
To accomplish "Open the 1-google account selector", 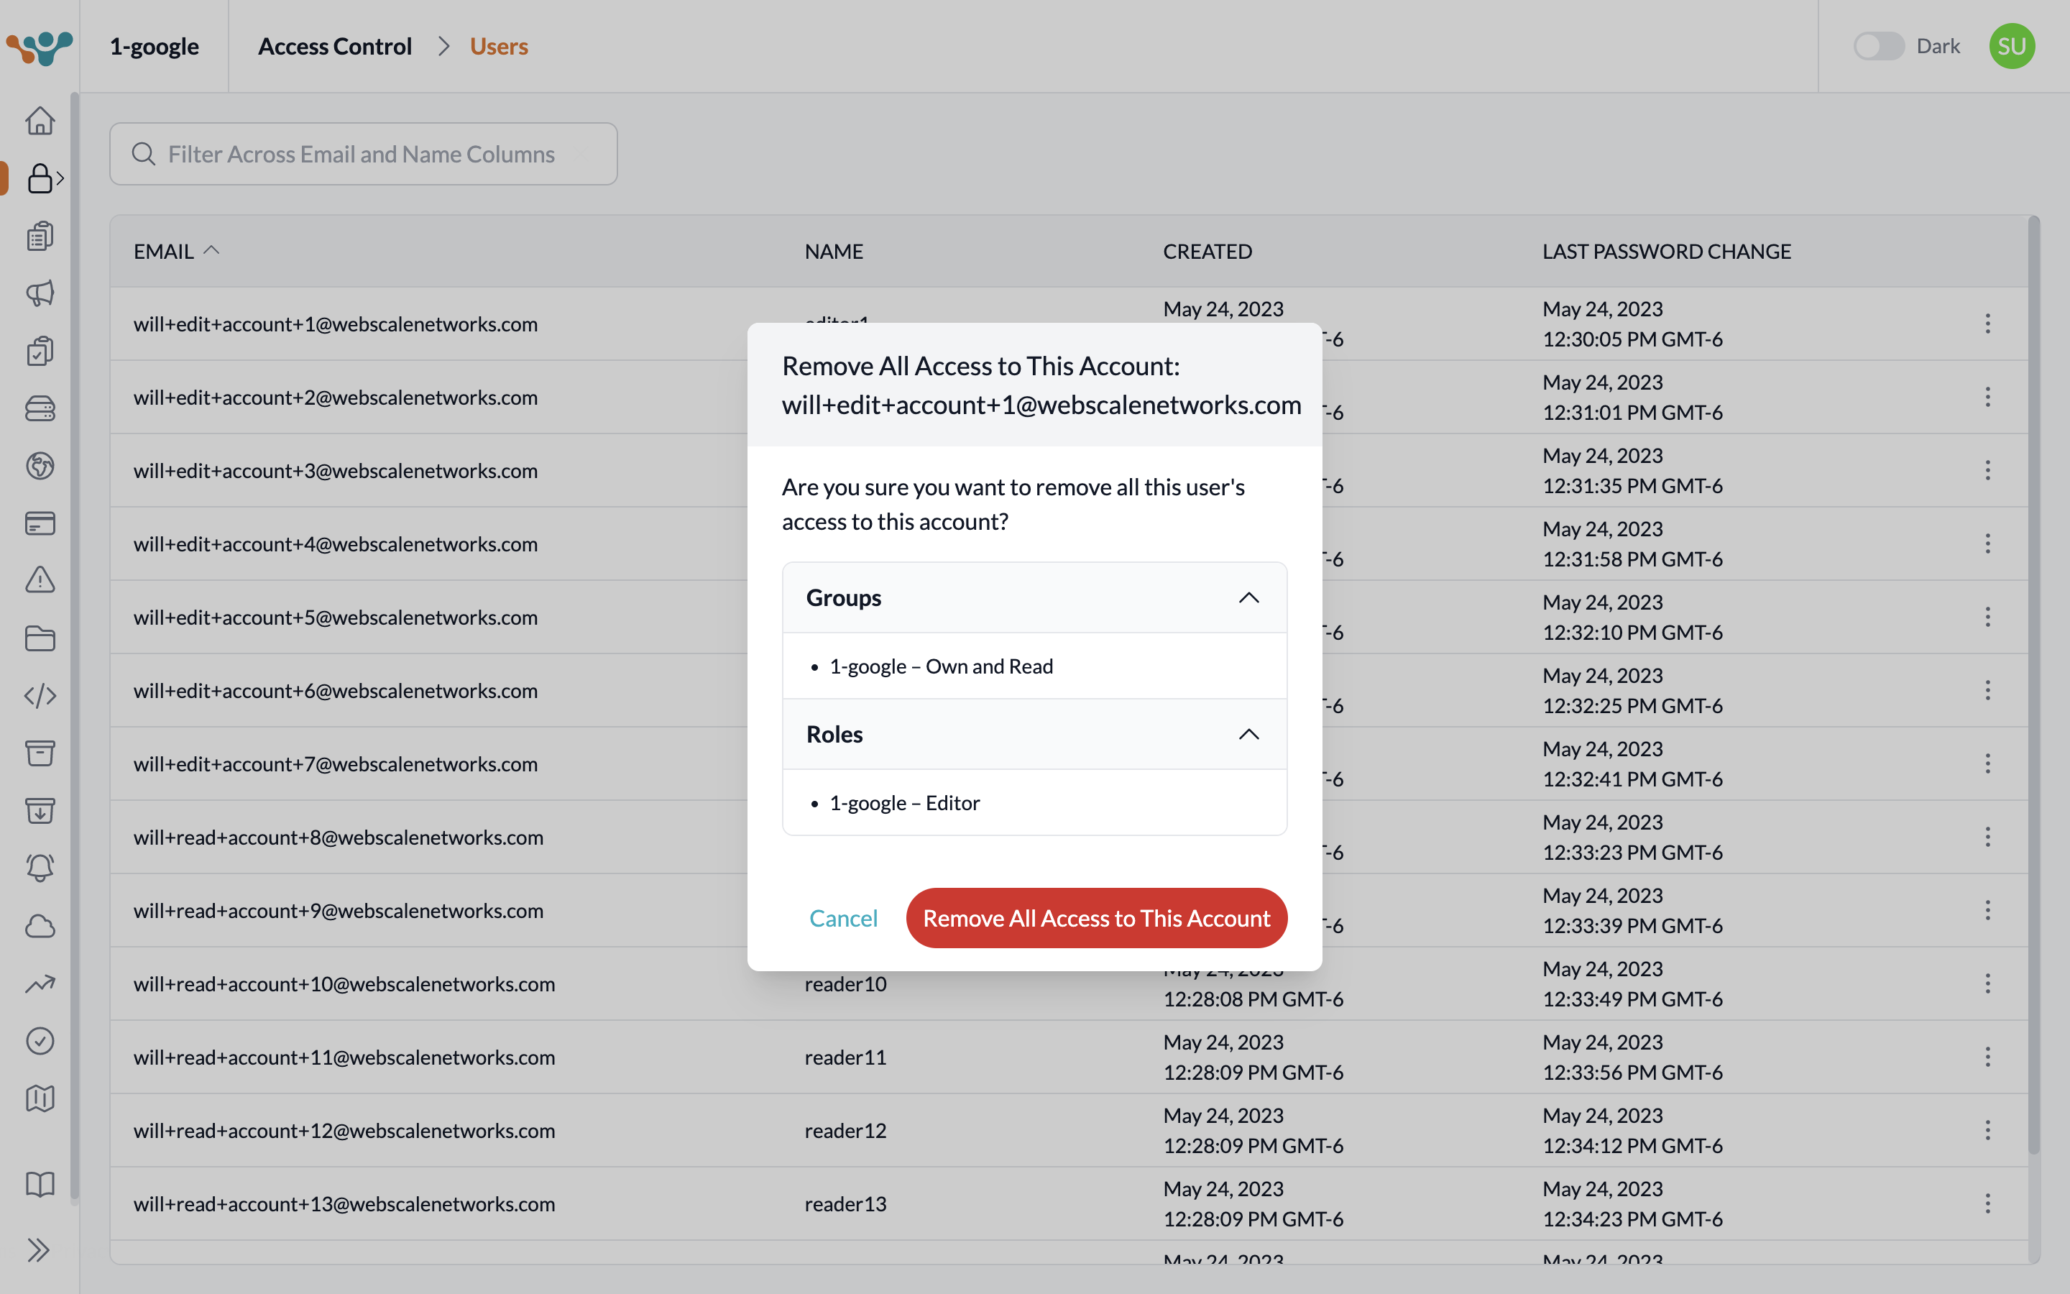I will [x=154, y=46].
